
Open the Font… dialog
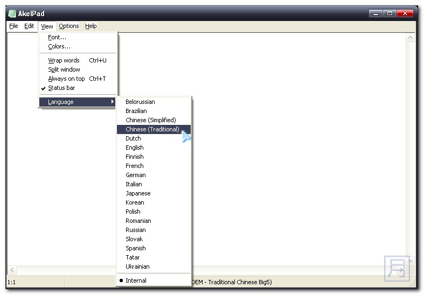click(57, 37)
